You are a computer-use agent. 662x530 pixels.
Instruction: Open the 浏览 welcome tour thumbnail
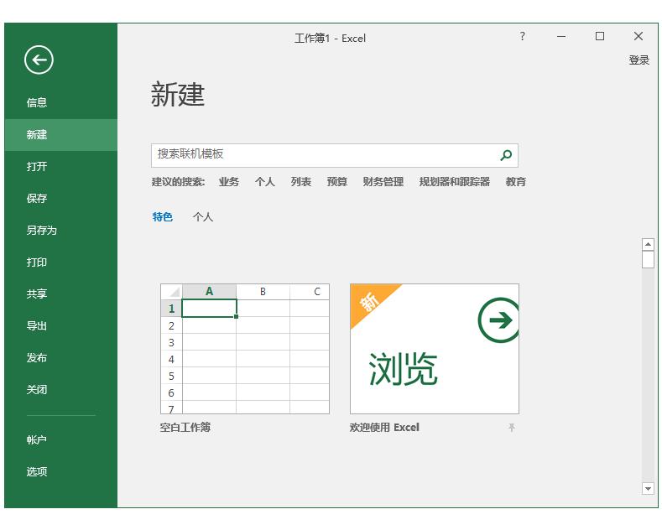coord(435,349)
